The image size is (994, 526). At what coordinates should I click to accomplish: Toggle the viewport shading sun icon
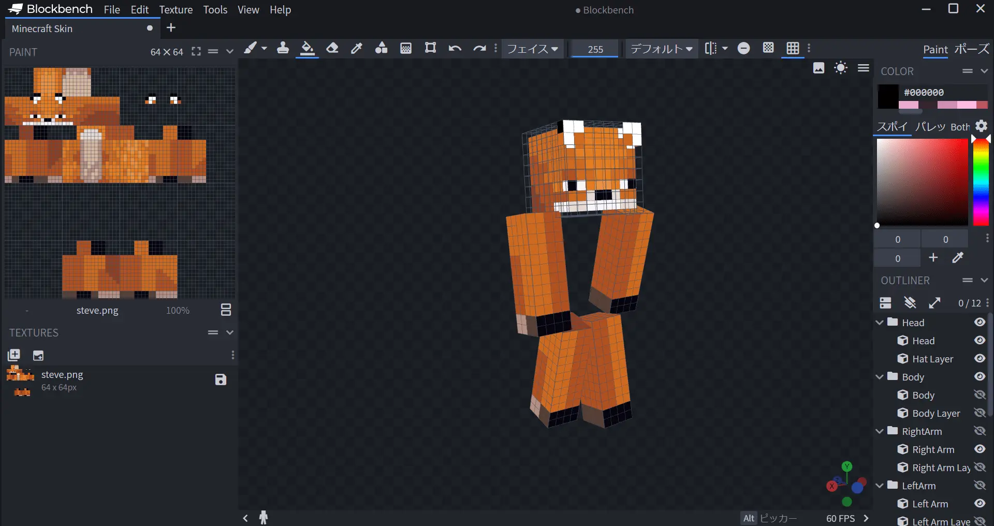841,68
